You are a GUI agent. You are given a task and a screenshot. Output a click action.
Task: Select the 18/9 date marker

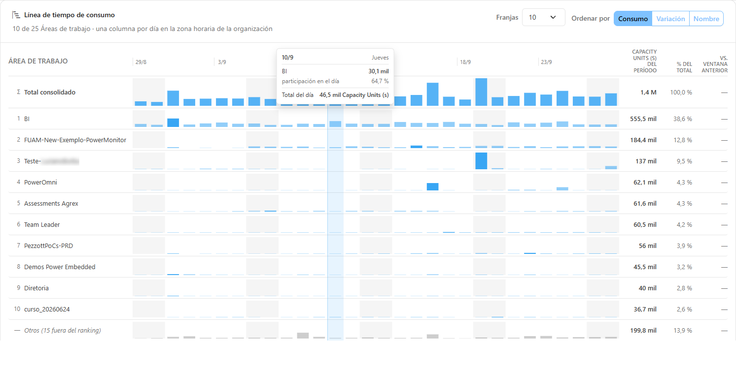(x=465, y=62)
